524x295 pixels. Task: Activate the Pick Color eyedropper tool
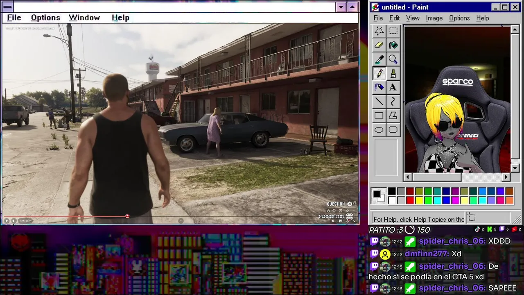(x=379, y=59)
